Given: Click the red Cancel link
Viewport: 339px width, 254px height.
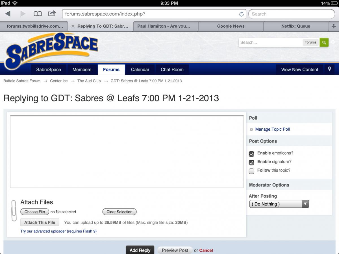Looking at the screenshot, I should coord(206,250).
